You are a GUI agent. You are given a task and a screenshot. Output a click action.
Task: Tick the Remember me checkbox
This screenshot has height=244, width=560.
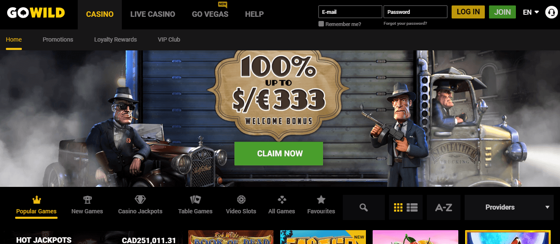(321, 24)
